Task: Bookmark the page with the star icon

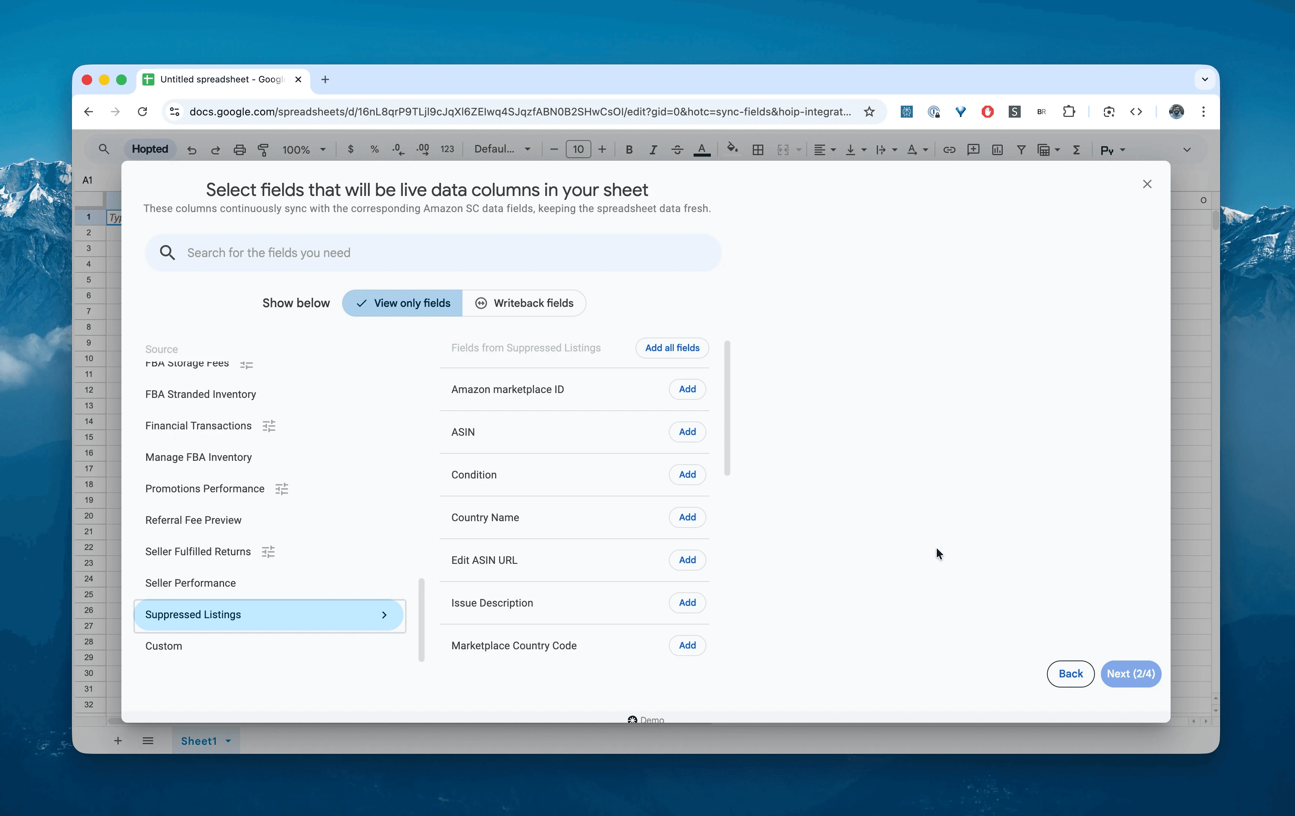Action: point(869,111)
